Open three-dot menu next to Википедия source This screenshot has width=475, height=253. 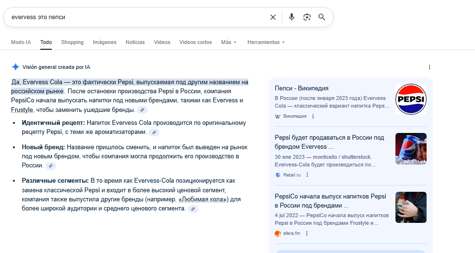tap(313, 116)
